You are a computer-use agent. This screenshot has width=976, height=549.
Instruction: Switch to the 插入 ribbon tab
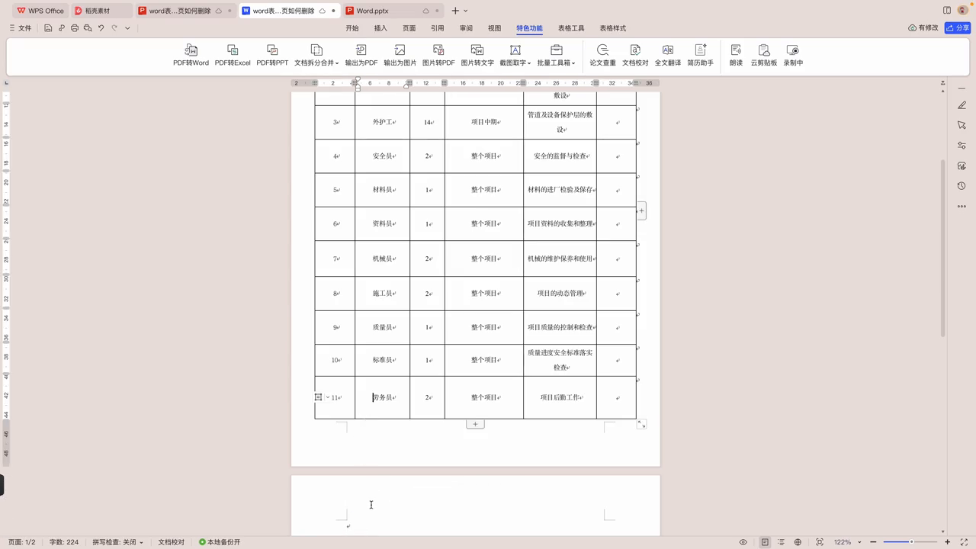[x=380, y=28]
